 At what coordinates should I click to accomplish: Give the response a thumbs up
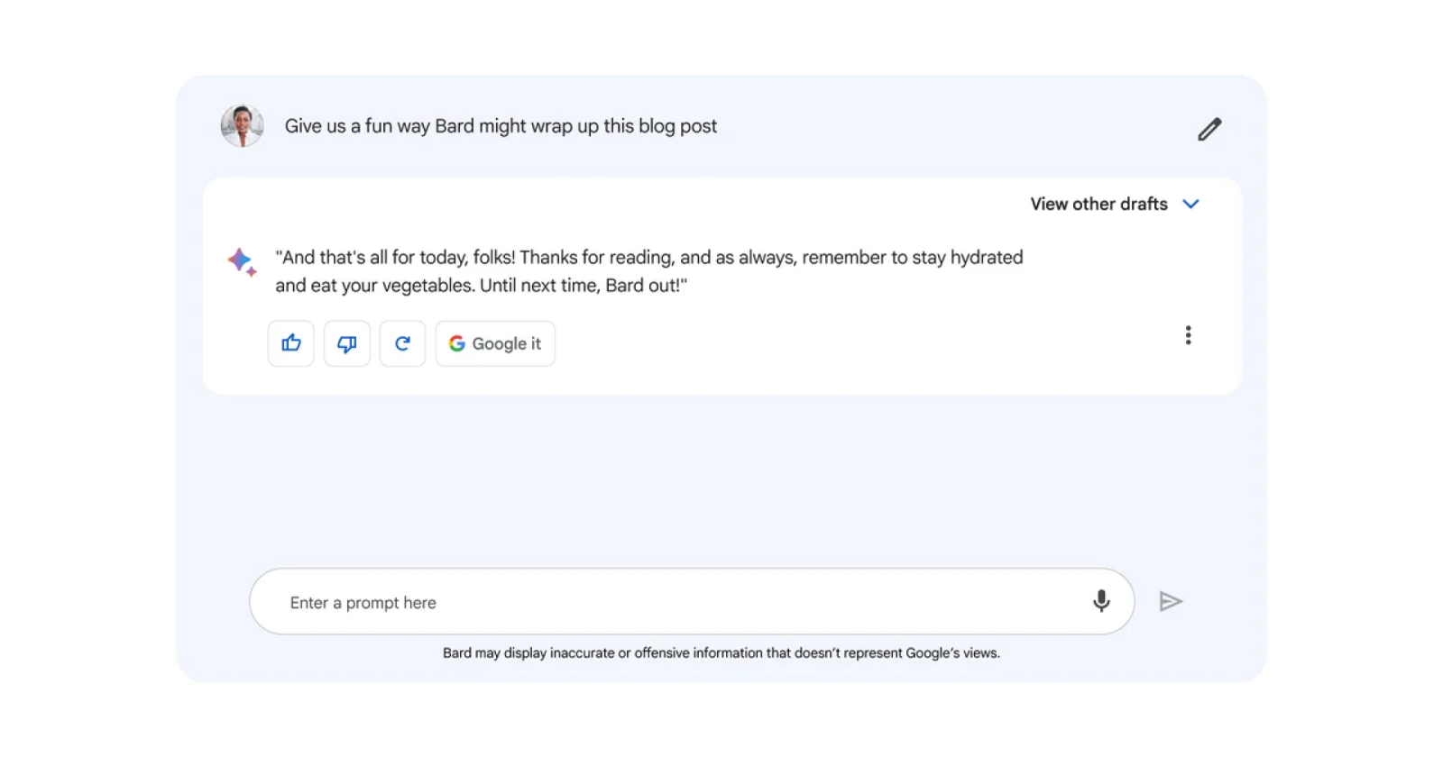click(x=291, y=343)
